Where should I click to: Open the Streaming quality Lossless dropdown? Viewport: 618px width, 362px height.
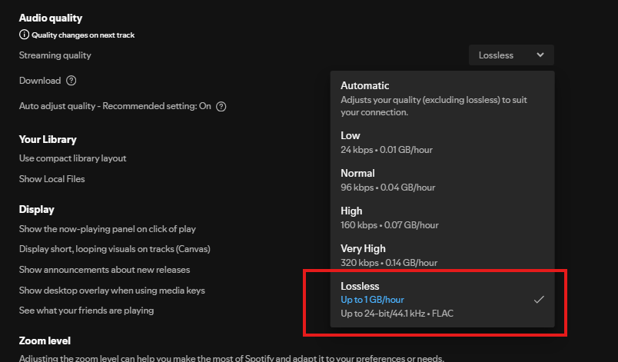coord(511,55)
